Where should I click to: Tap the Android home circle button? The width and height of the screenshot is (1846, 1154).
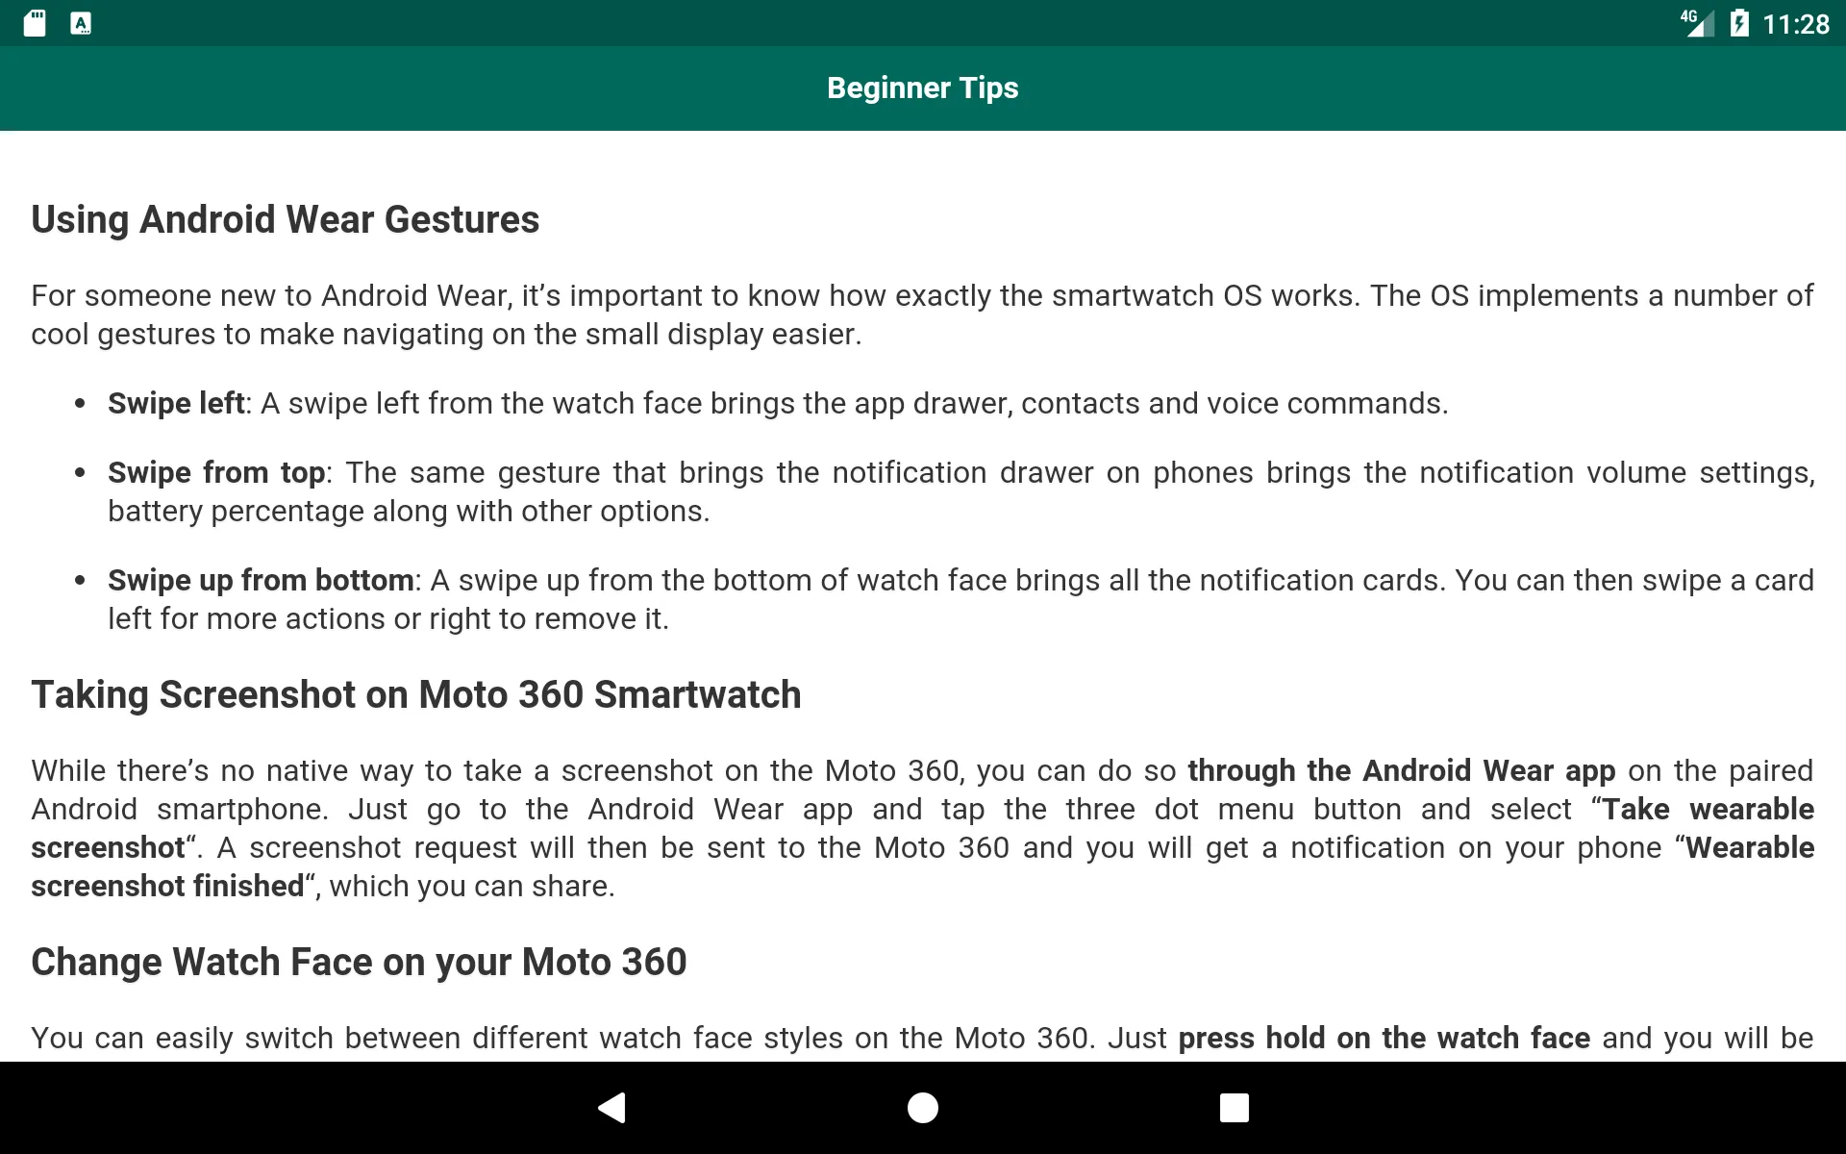click(x=922, y=1108)
